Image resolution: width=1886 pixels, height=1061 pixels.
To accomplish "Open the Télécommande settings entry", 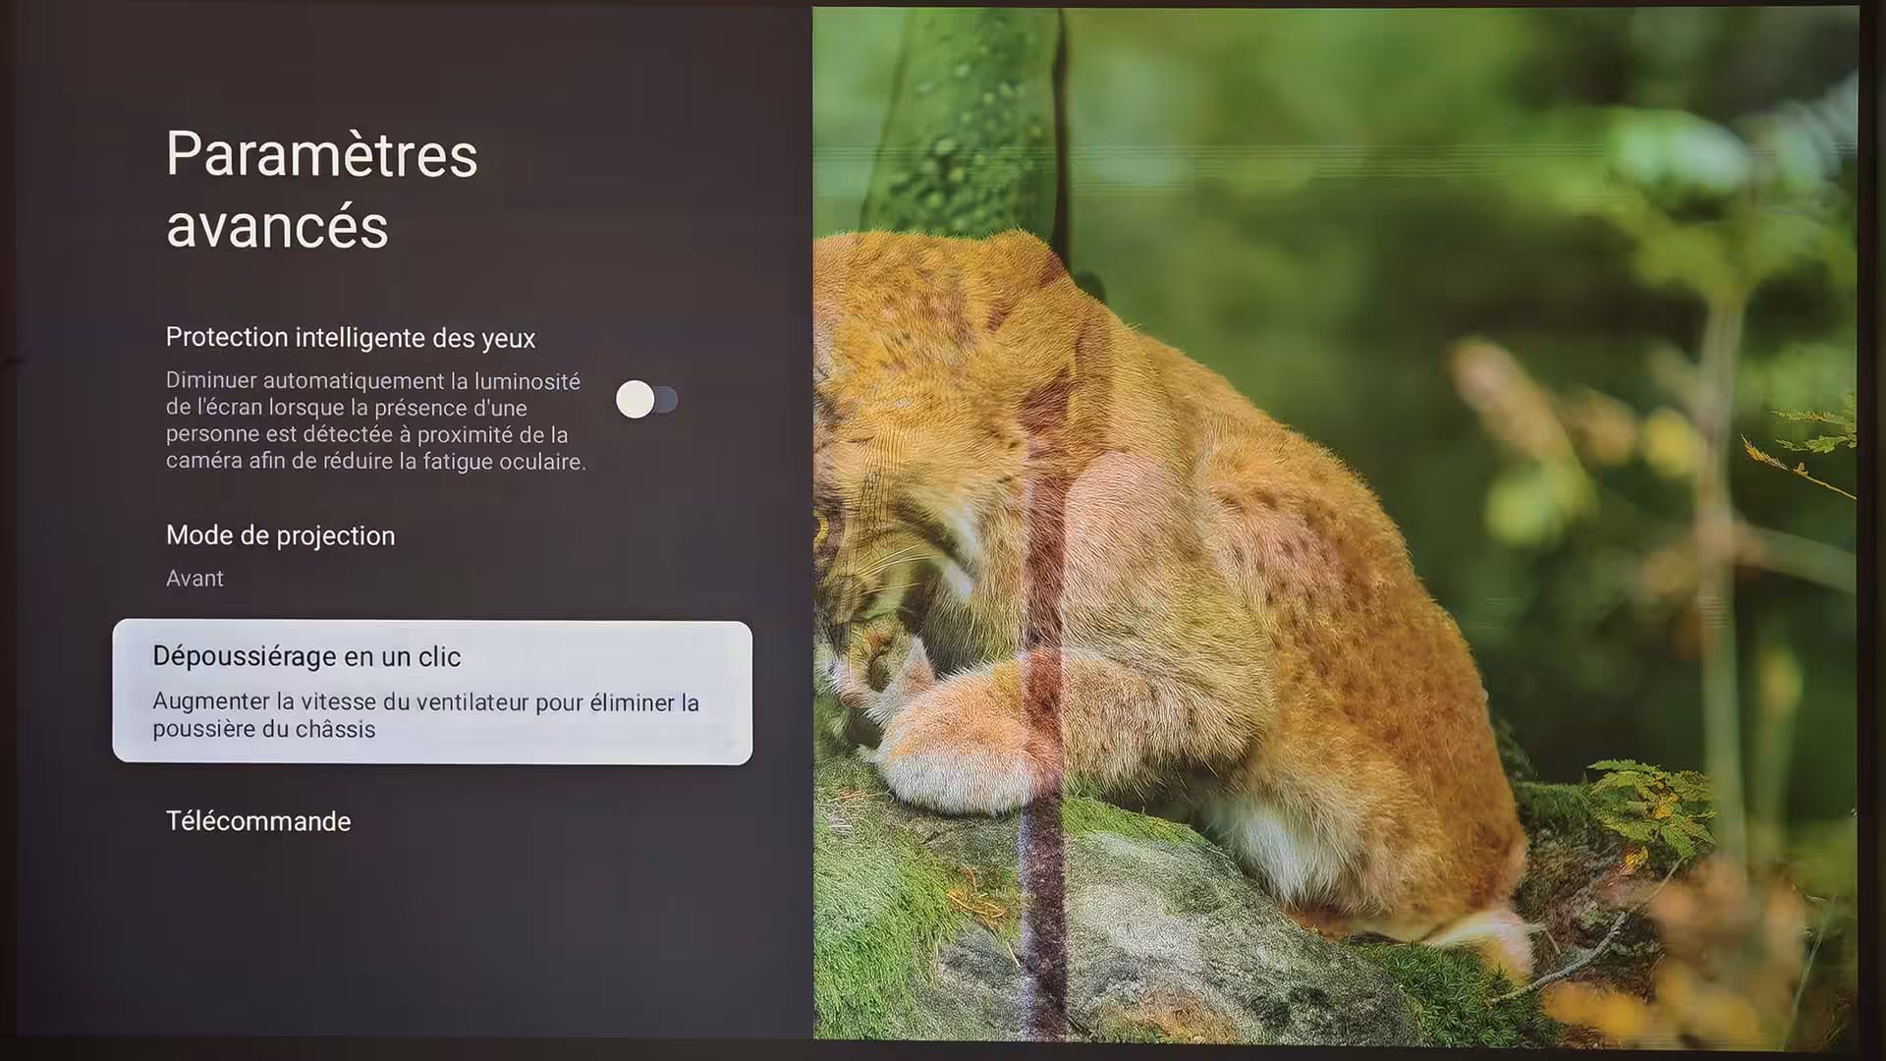I will coord(257,821).
